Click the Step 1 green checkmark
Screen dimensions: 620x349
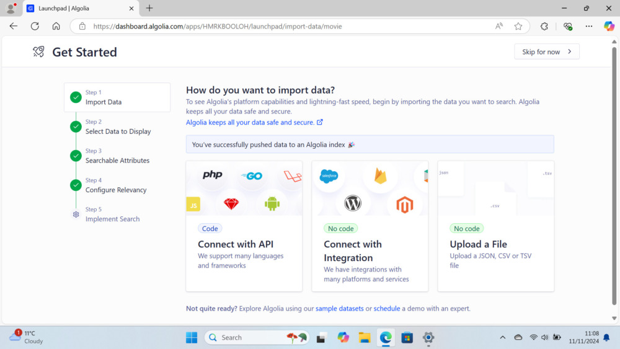76,97
